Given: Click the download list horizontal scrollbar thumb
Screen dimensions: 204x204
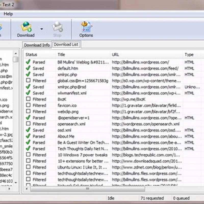Looking at the screenshot, I should click(87, 189).
